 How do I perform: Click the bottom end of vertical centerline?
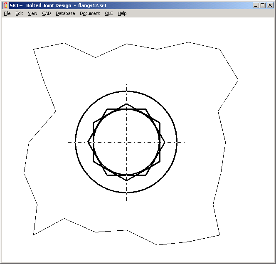[x=126, y=200]
